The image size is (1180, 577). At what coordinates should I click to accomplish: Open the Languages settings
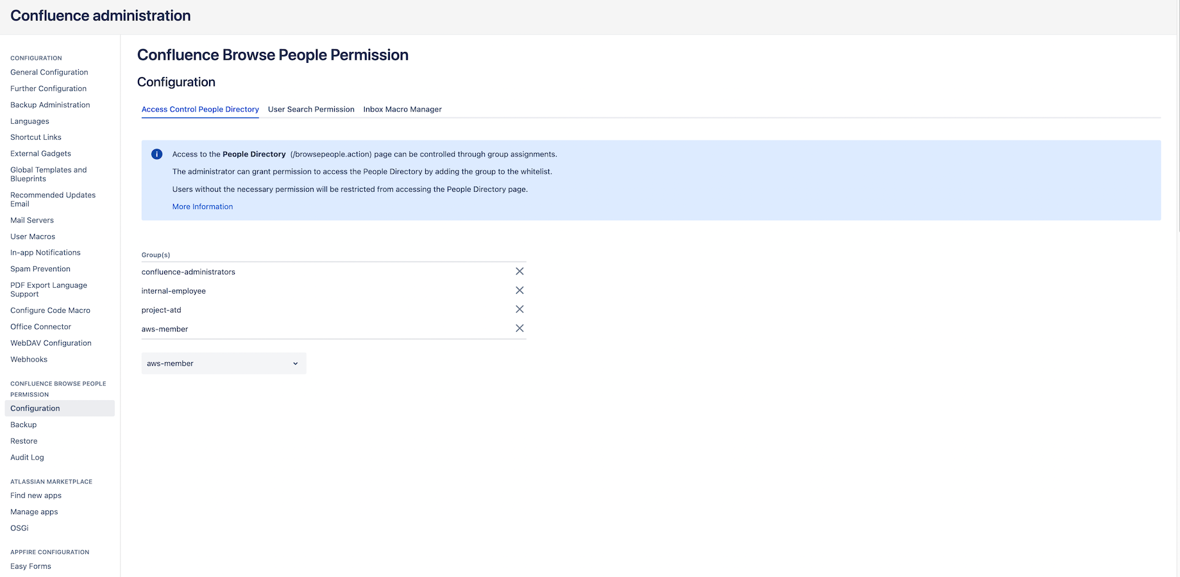[x=29, y=121]
